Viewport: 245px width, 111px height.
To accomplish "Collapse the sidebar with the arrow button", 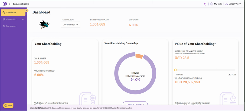I will pyautogui.click(x=27, y=10).
